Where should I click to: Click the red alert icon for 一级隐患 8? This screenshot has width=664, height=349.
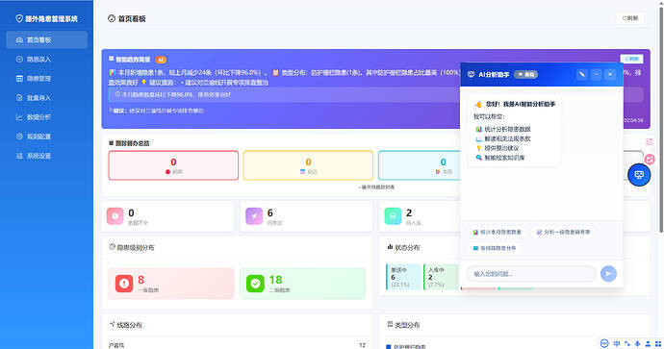click(124, 284)
